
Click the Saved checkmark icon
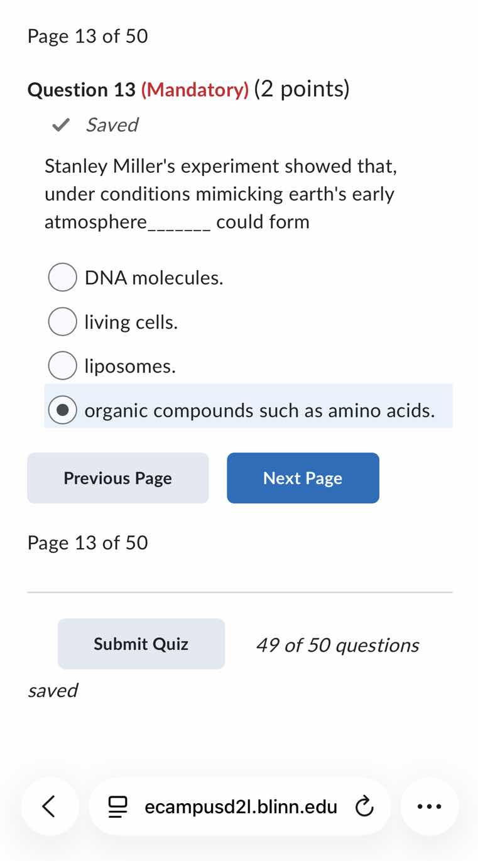tap(60, 124)
